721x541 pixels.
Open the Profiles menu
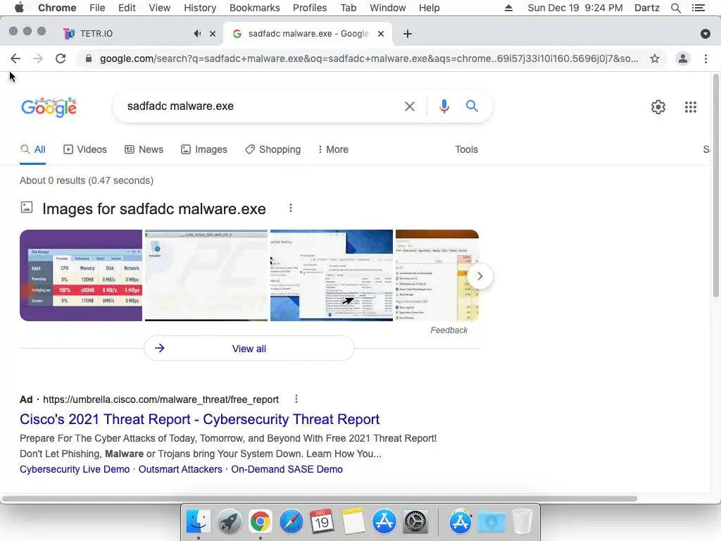point(310,8)
